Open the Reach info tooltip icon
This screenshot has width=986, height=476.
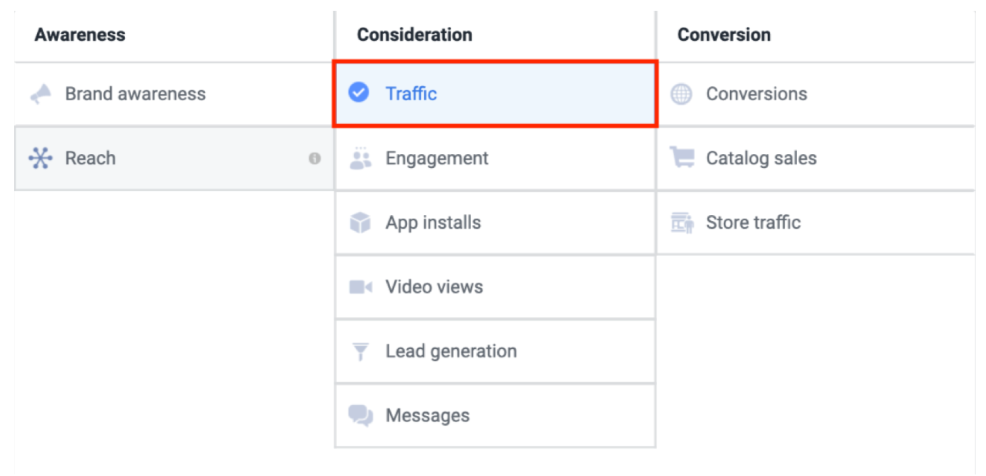(x=315, y=159)
